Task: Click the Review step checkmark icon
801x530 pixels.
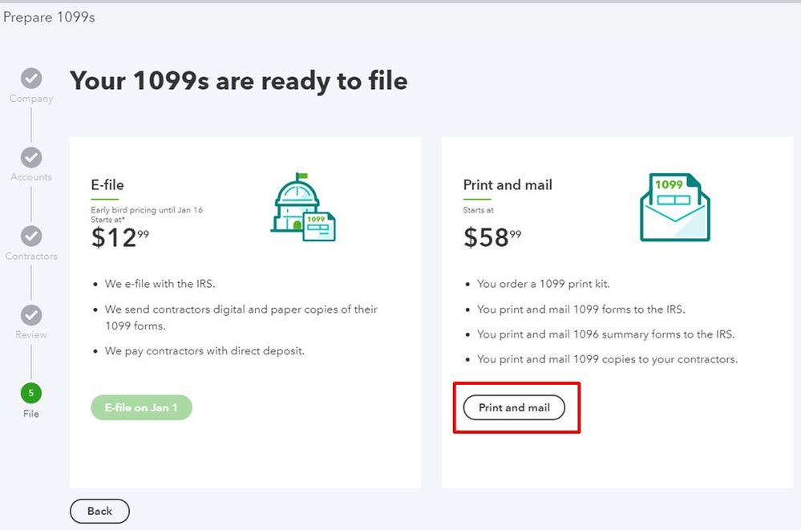Action: (x=31, y=315)
